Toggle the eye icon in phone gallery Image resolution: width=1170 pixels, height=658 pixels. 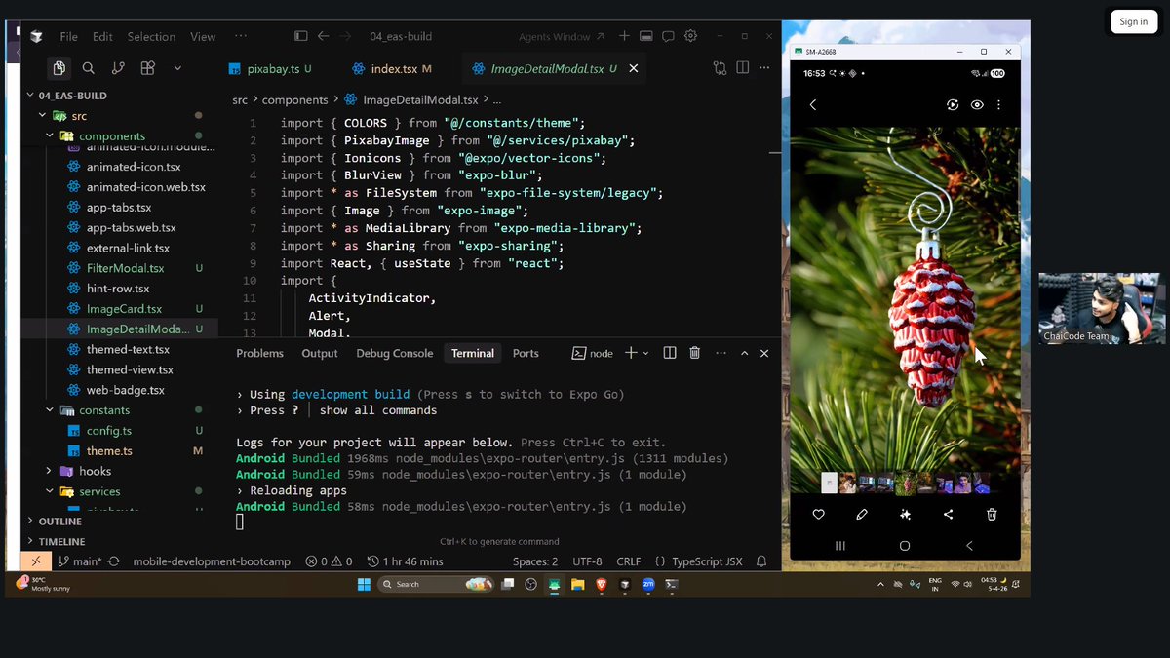(x=977, y=105)
